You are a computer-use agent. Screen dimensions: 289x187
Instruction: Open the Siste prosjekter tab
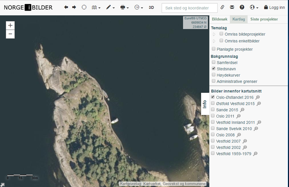click(x=264, y=19)
